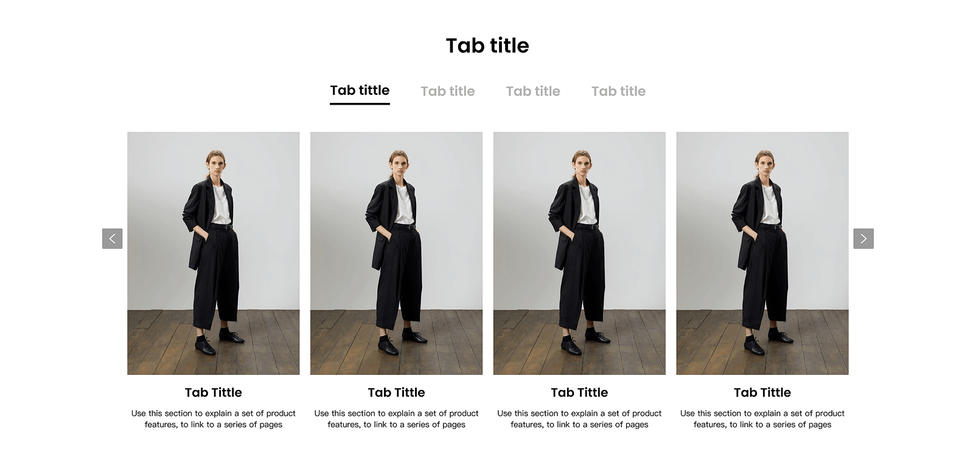Image resolution: width=976 pixels, height=460 pixels.
Task: Click the second card's description text
Action: (x=396, y=419)
